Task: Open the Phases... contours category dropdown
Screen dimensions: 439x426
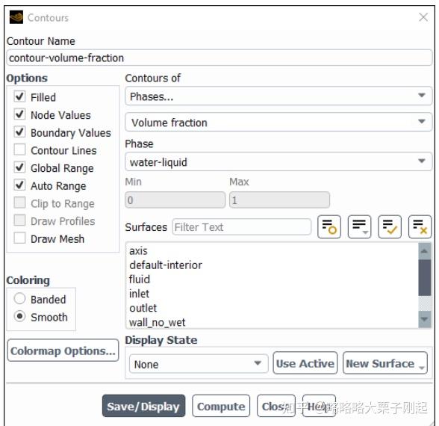Action: point(278,96)
